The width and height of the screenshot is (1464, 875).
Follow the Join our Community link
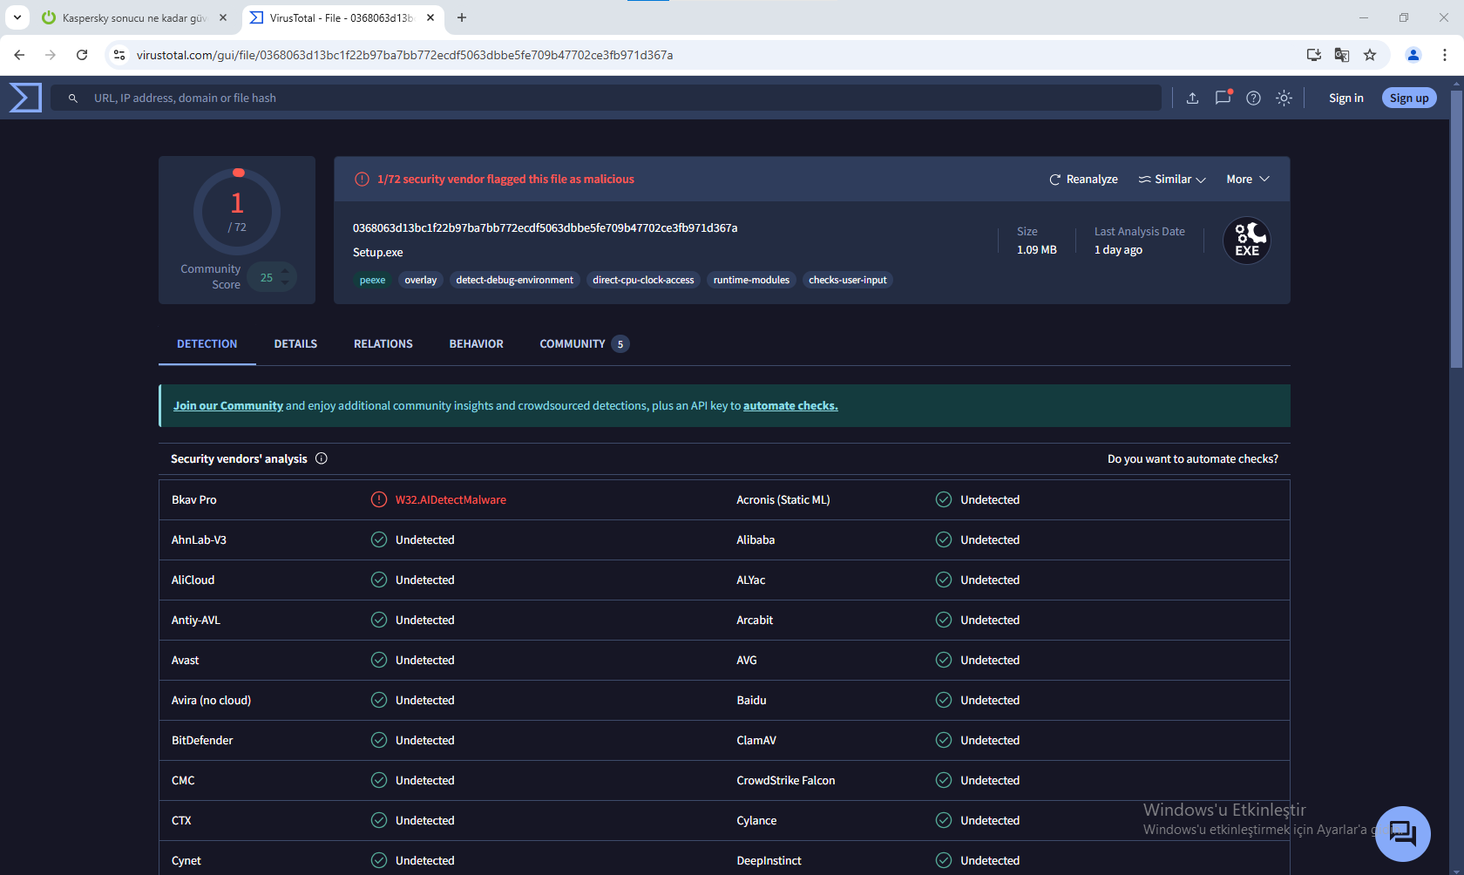[228, 404]
